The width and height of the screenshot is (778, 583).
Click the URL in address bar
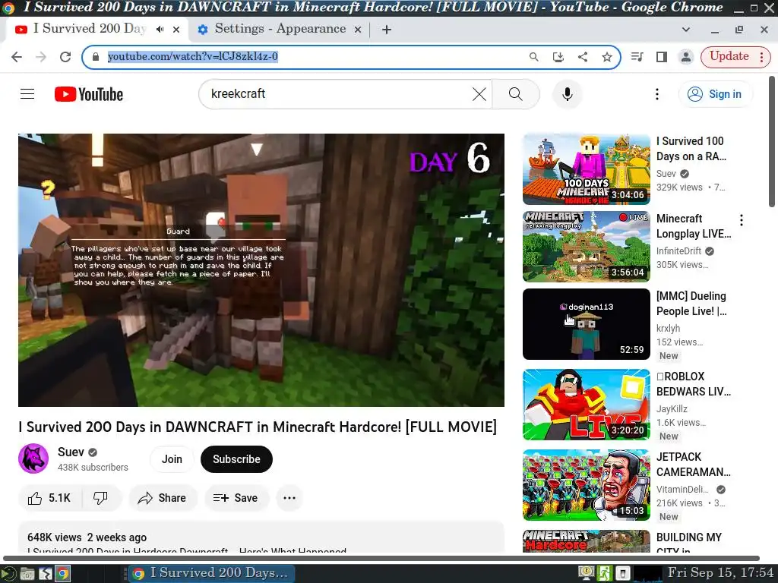pos(192,56)
